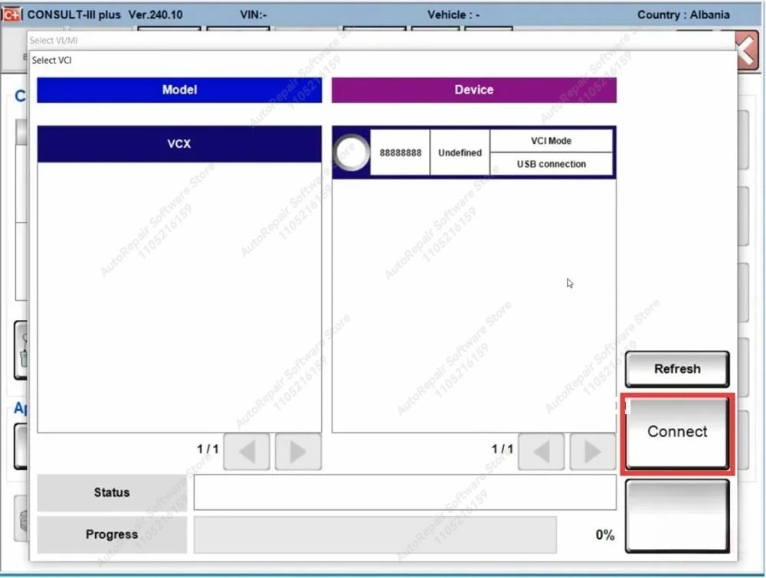Click the CONSULT-III plus C+ logo icon

[x=11, y=14]
